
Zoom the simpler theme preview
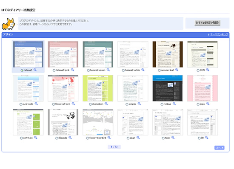139,104
